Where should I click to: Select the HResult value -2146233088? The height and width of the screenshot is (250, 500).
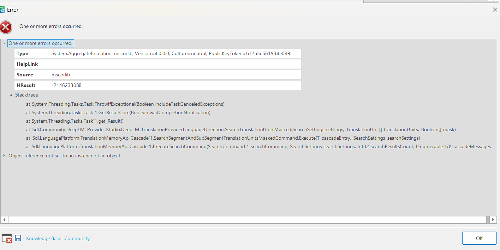coord(66,85)
